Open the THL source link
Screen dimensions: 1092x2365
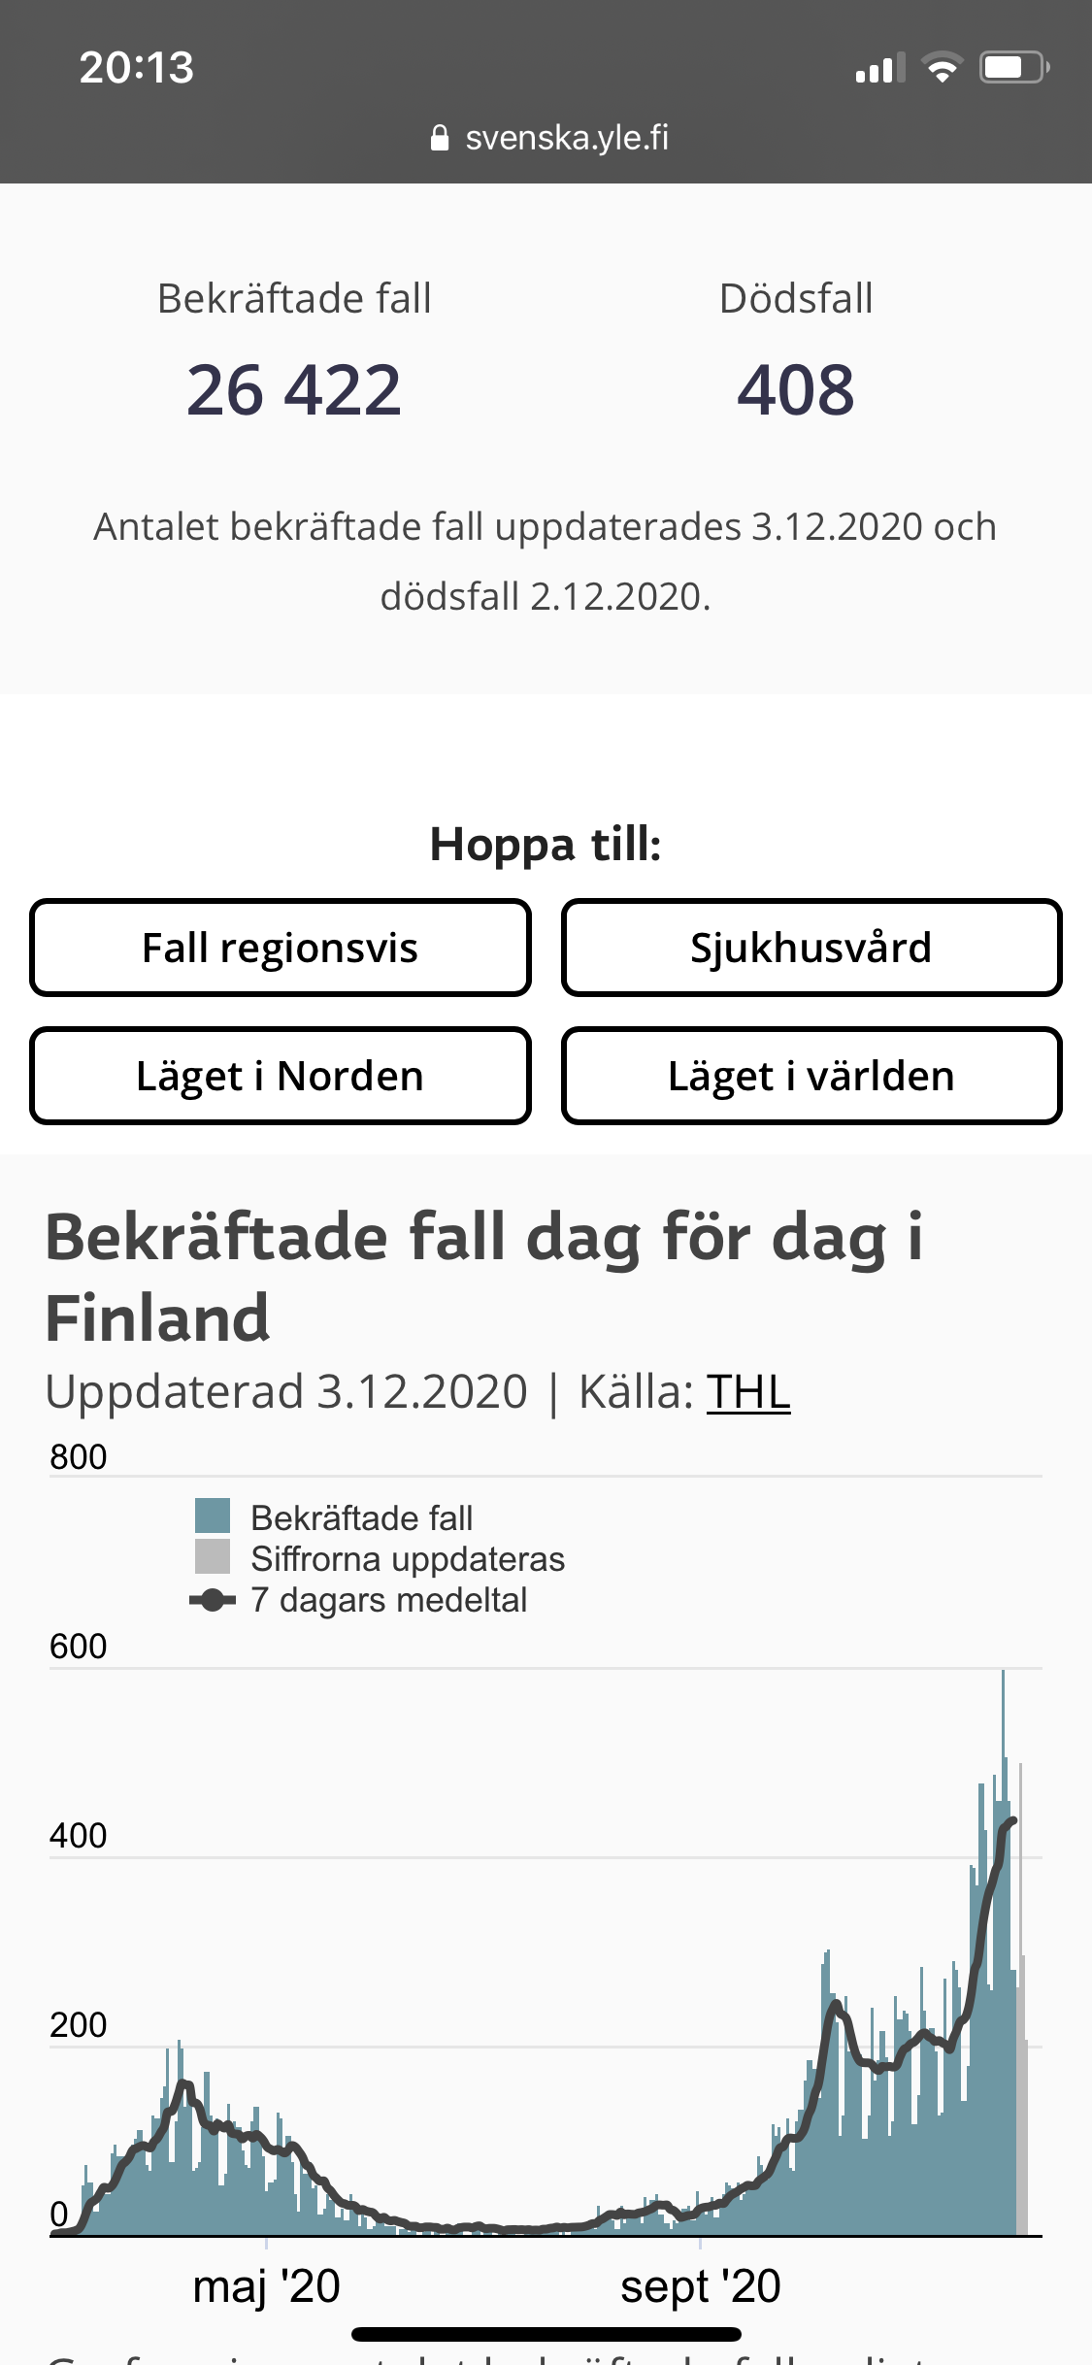click(748, 1391)
